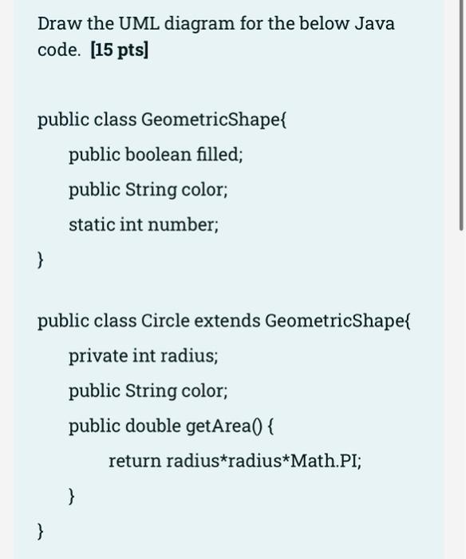Click "public String color;" inside Circle class
This screenshot has height=559, width=466.
tap(148, 391)
